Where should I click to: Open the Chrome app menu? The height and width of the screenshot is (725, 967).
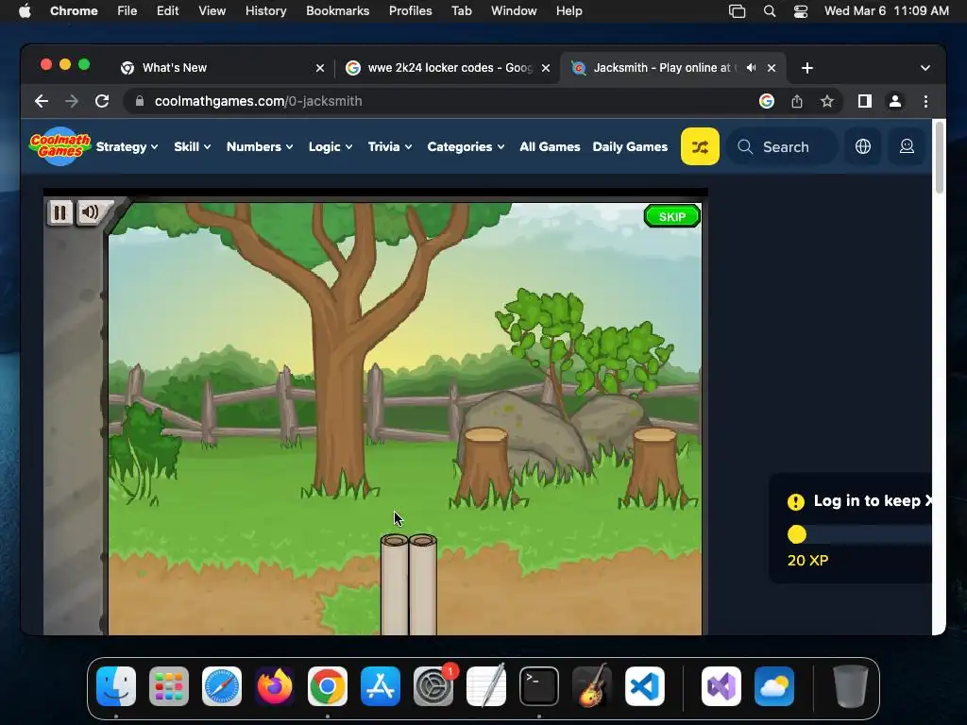pos(74,11)
